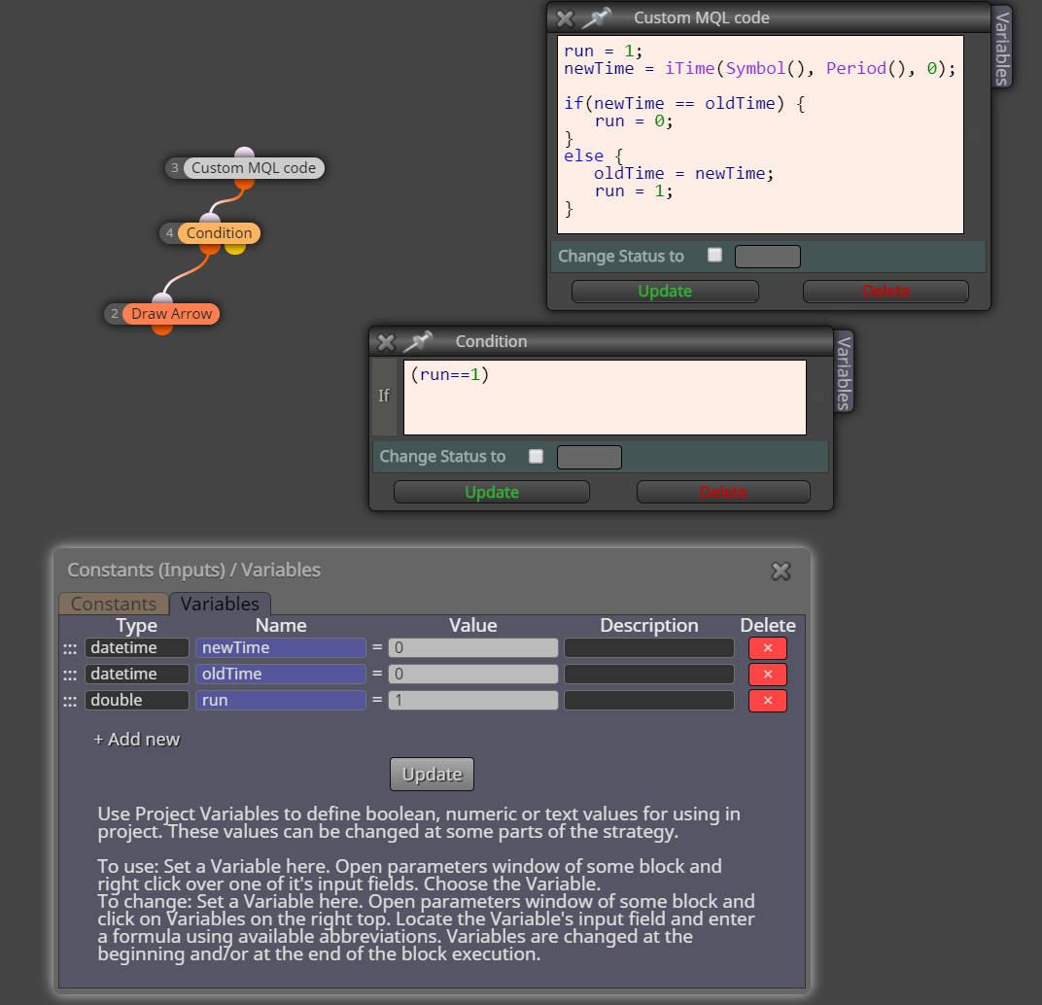Click Delete in Custom MQL code window
Image resolution: width=1042 pixels, height=1005 pixels.
[x=886, y=292]
